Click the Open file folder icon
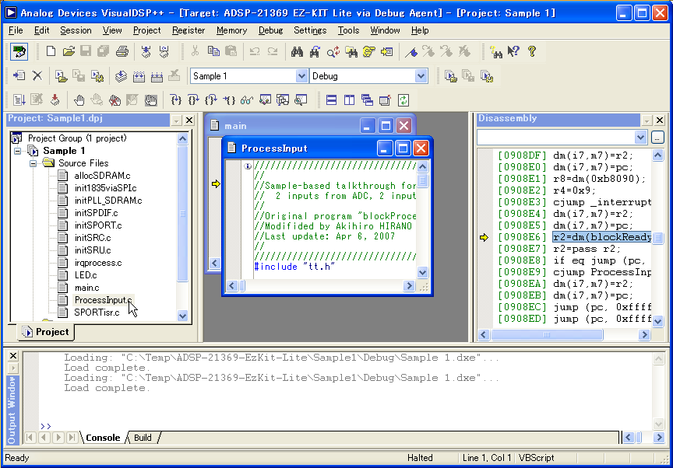The width and height of the screenshot is (673, 468). [69, 52]
